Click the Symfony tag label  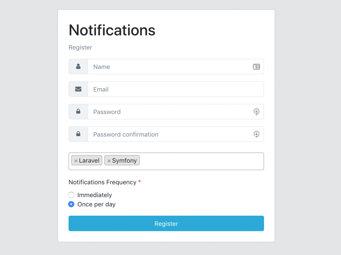(125, 161)
